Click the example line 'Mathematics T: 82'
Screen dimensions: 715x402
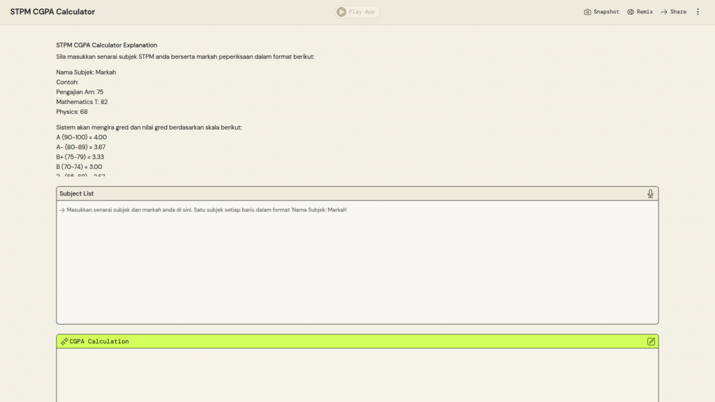coord(82,102)
